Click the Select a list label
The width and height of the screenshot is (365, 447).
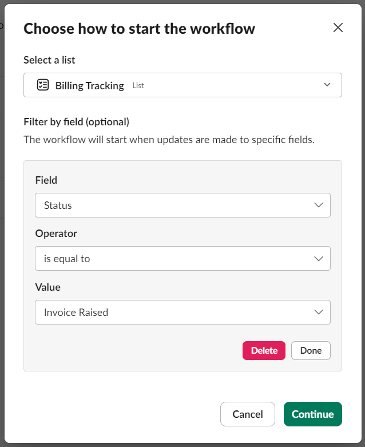(49, 60)
